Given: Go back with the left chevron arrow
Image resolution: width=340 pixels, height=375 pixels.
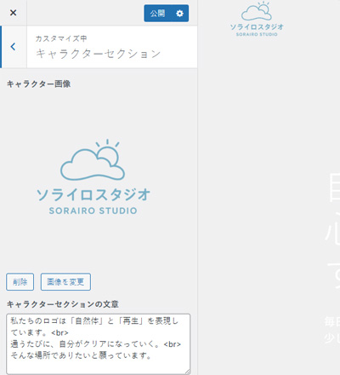Looking at the screenshot, I should click(13, 47).
